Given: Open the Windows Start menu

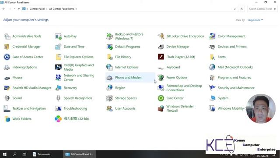Looking at the screenshot, I should coord(5,154).
